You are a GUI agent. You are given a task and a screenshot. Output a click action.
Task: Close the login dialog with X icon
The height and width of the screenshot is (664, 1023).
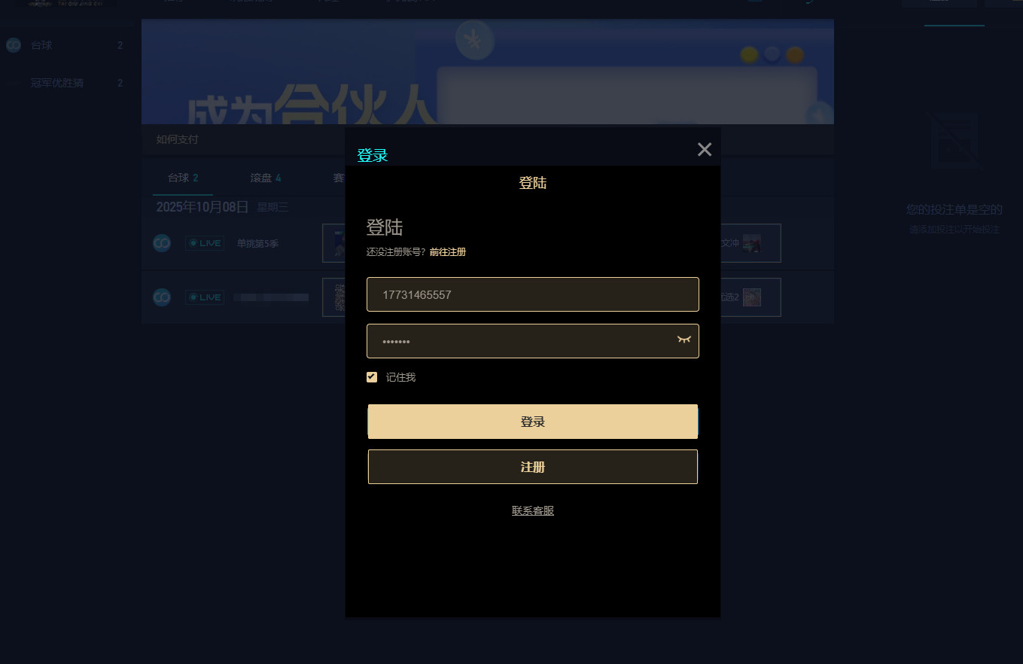pos(705,149)
